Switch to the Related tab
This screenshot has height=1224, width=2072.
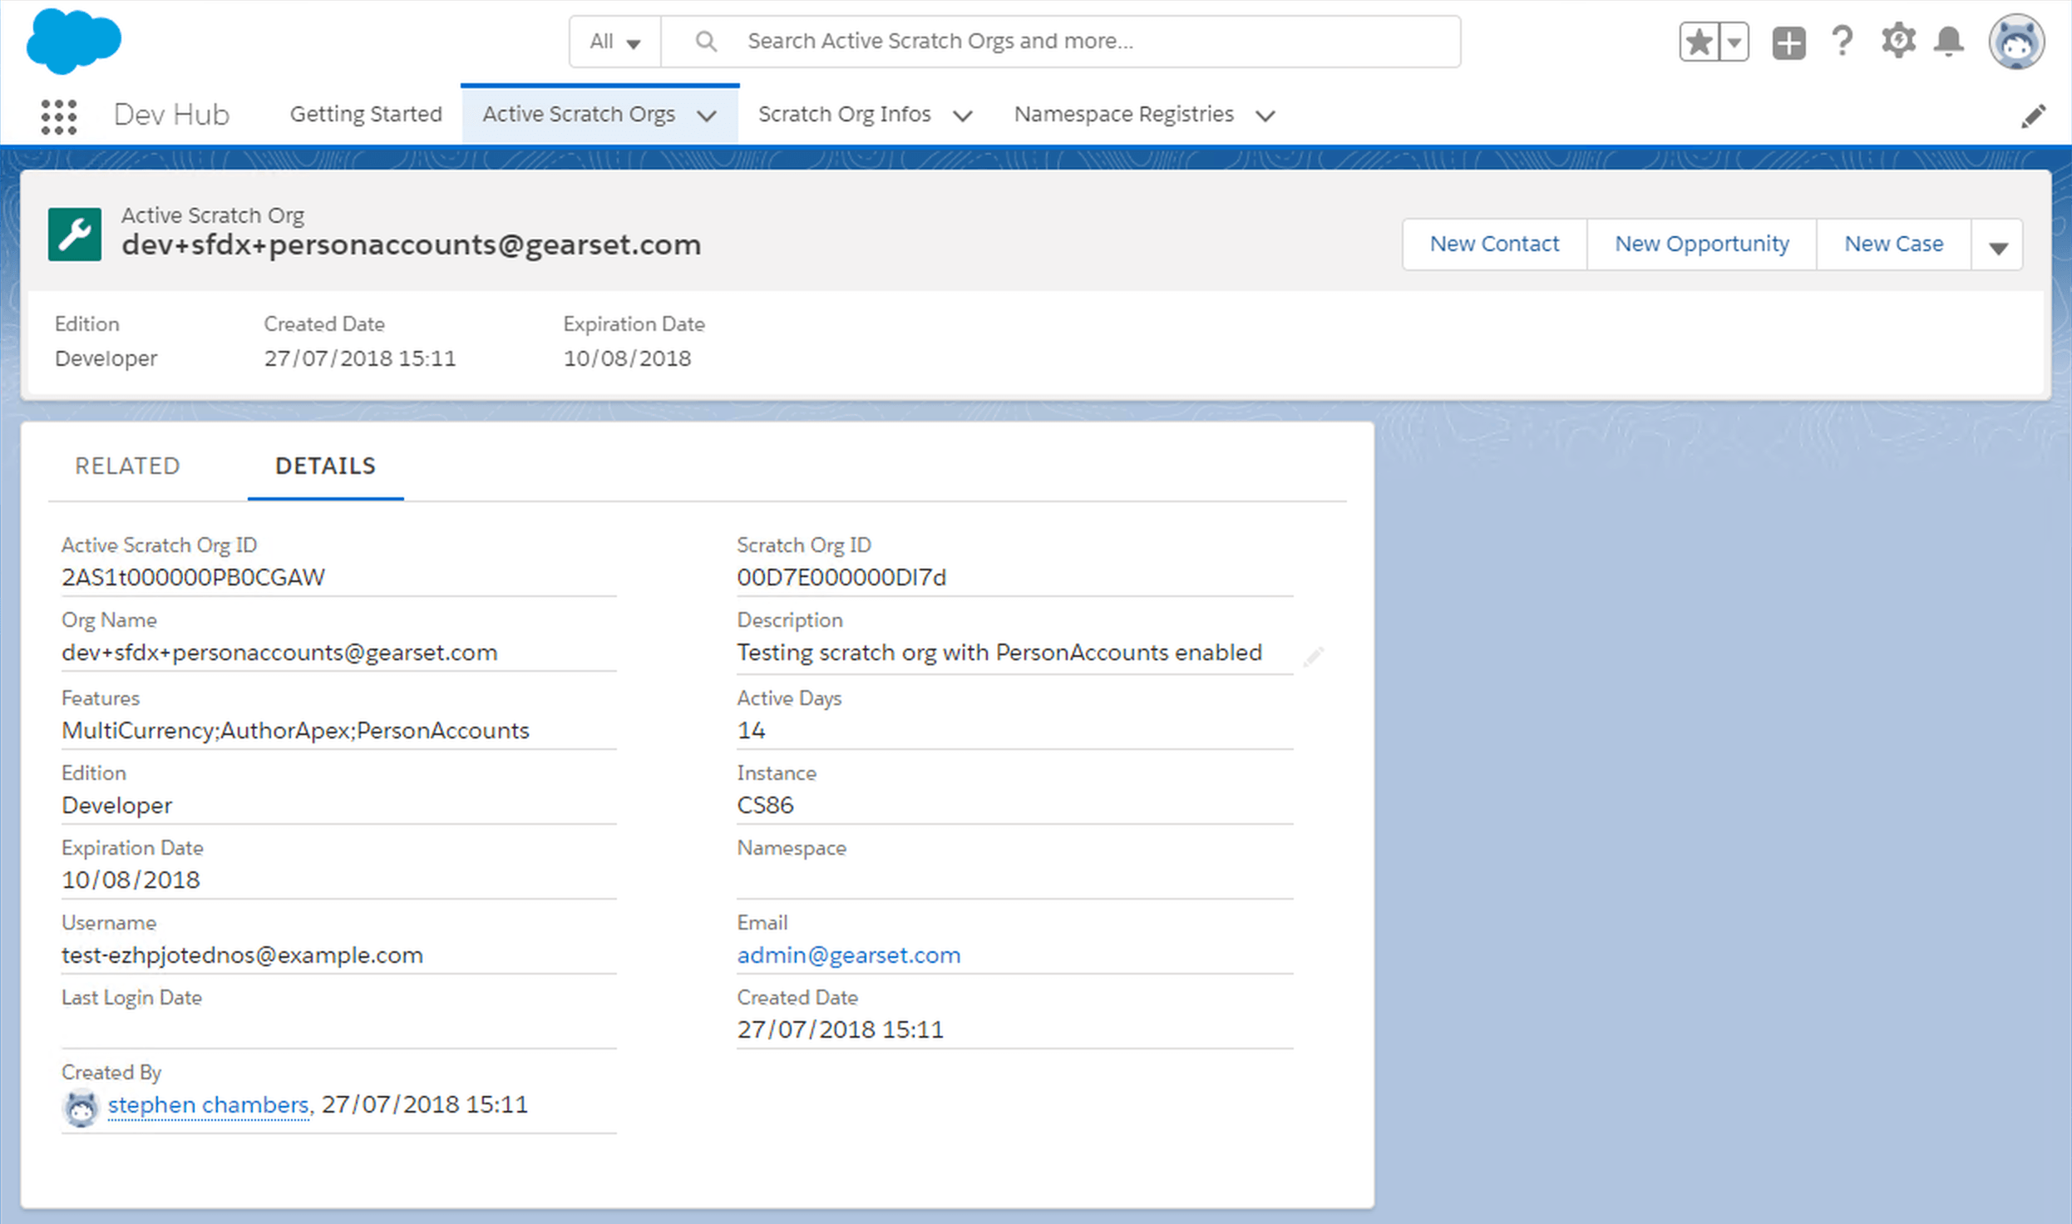pyautogui.click(x=127, y=466)
